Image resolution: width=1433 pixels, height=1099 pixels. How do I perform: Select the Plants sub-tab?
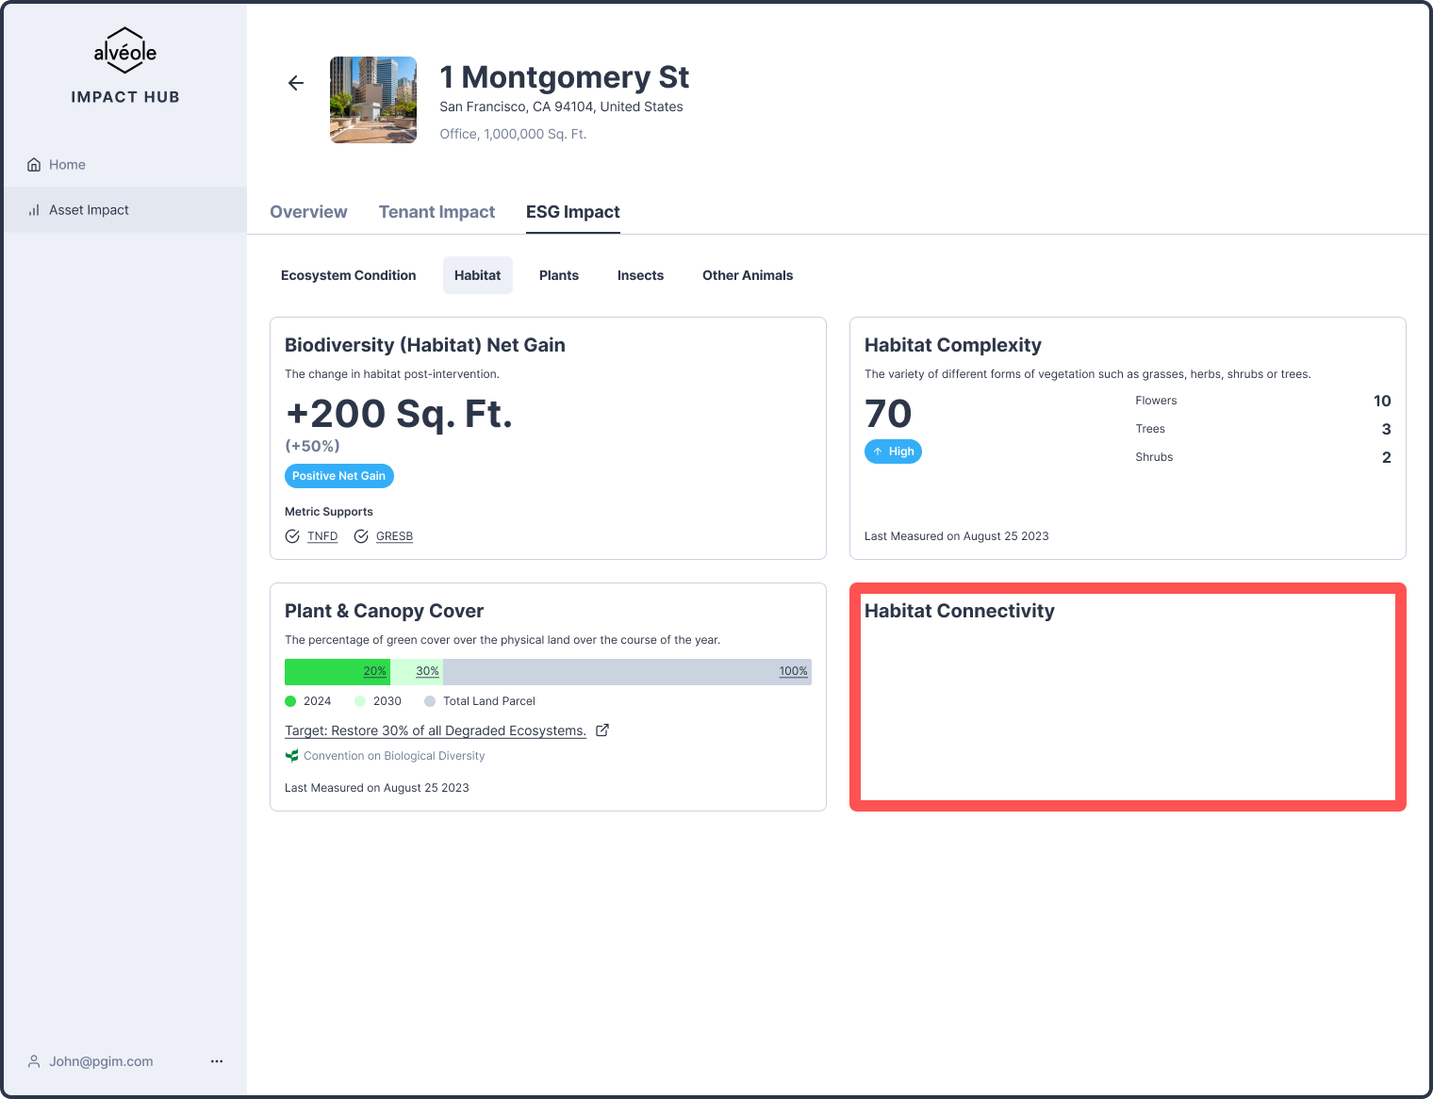(x=559, y=275)
